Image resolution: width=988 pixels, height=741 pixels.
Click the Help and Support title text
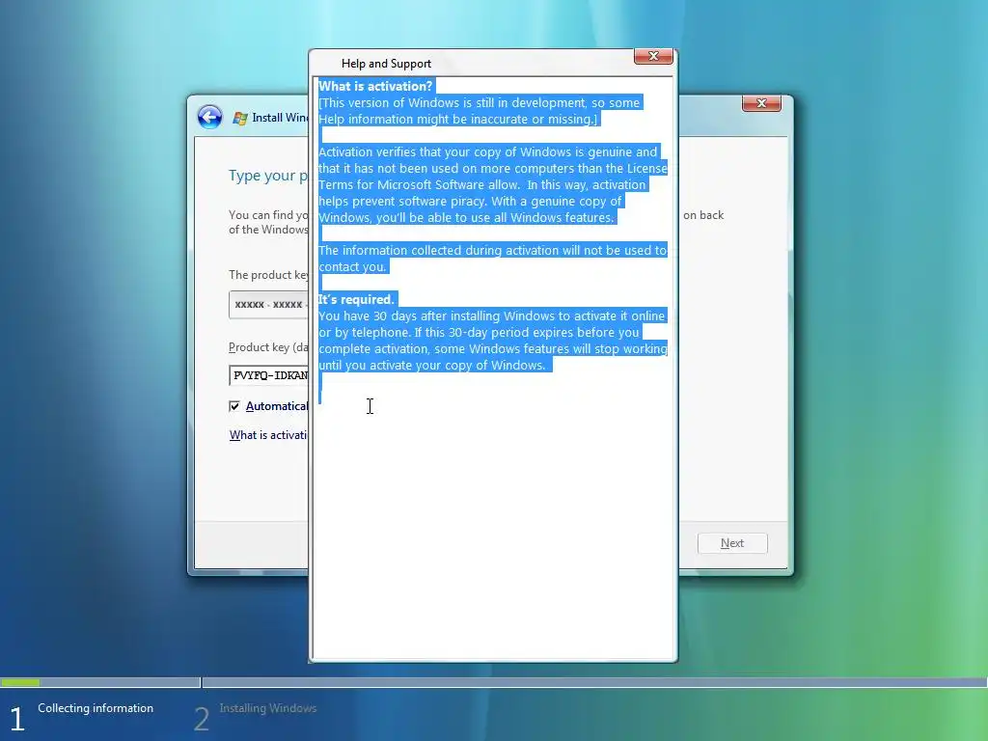386,64
